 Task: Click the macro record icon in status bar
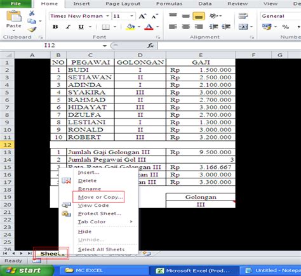[x=37, y=261]
